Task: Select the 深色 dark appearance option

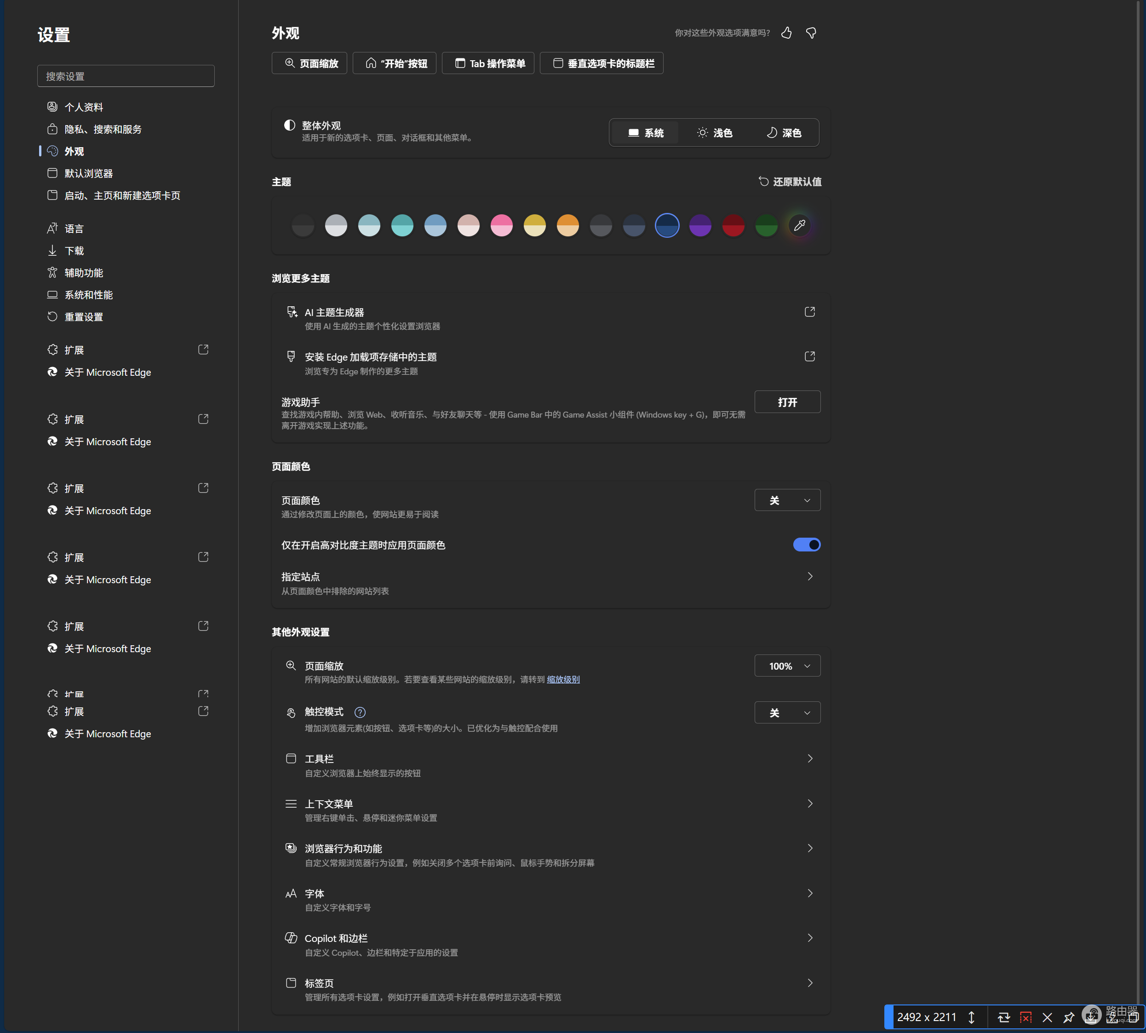Action: [x=784, y=133]
